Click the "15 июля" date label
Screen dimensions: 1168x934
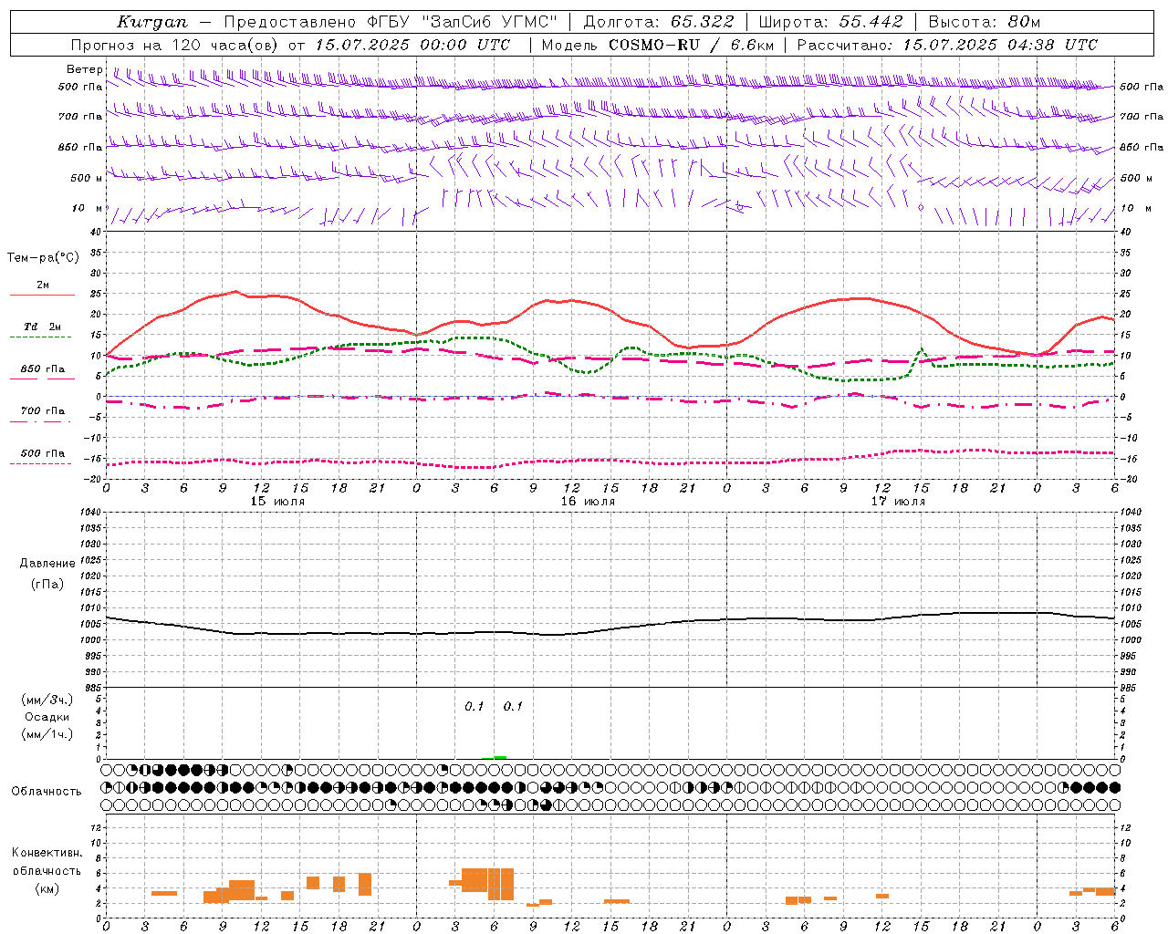click(277, 501)
